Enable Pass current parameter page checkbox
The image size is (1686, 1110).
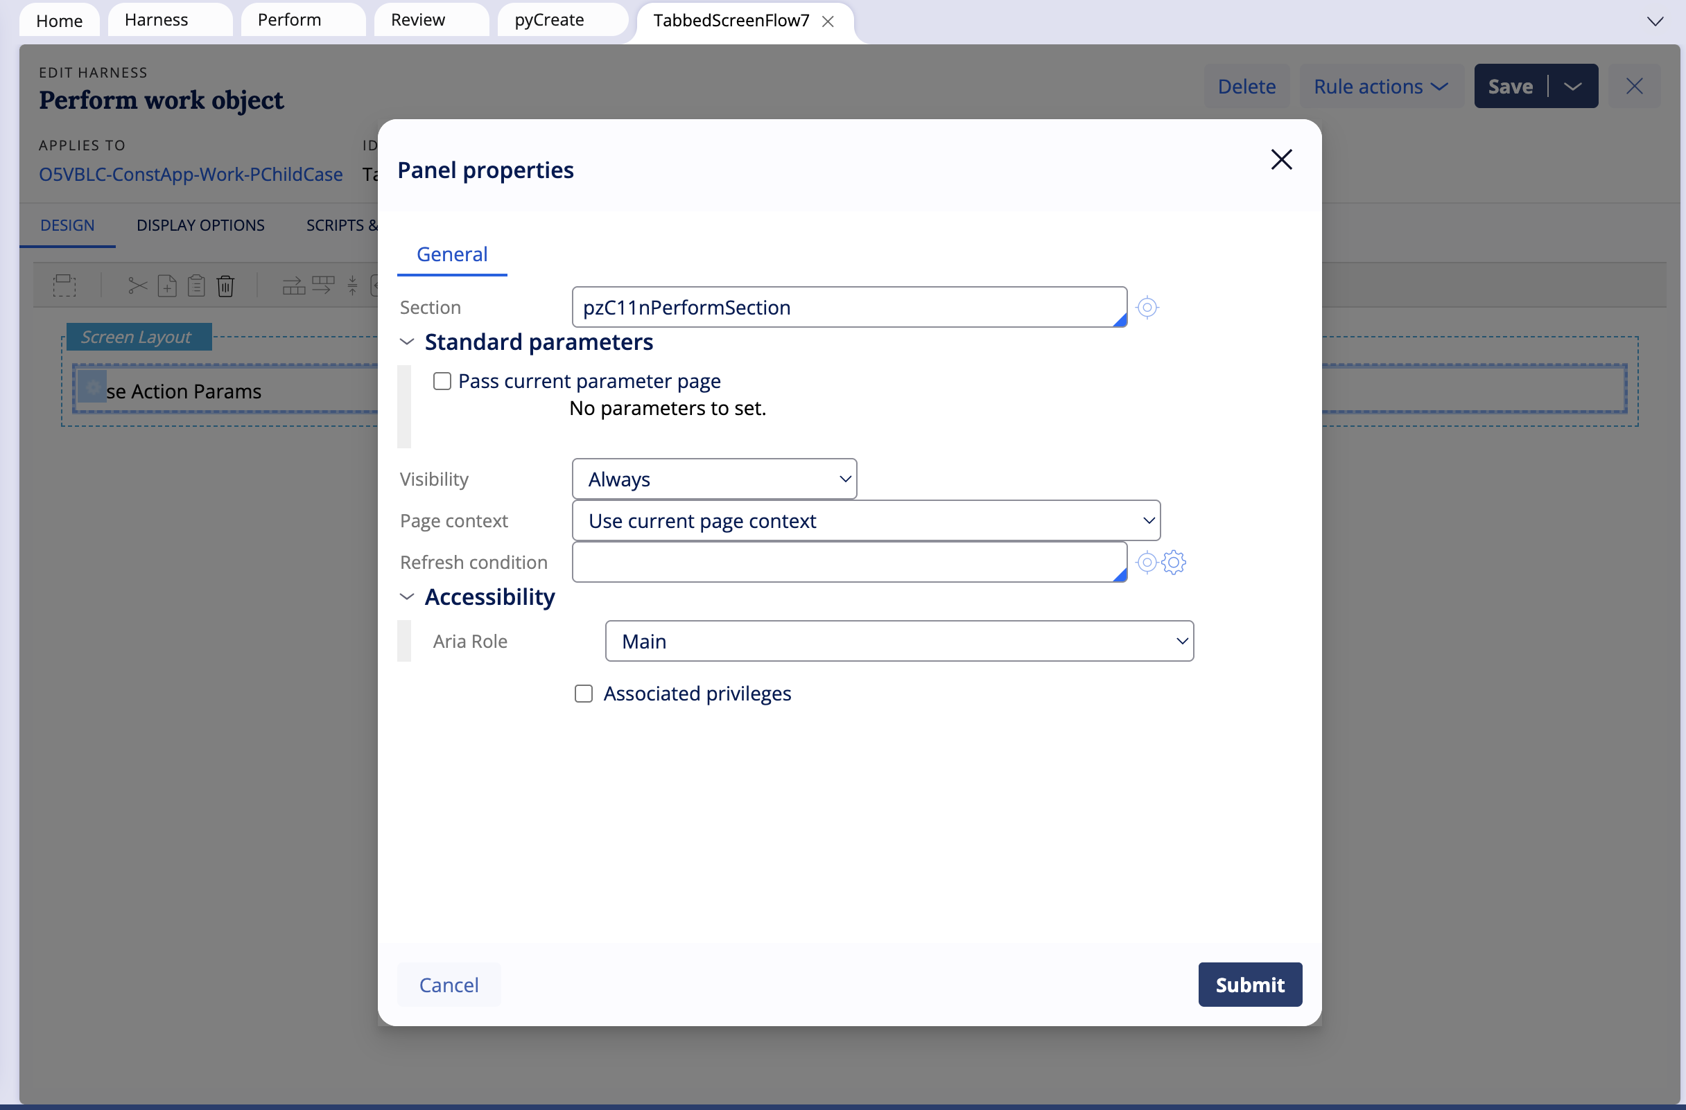[442, 381]
